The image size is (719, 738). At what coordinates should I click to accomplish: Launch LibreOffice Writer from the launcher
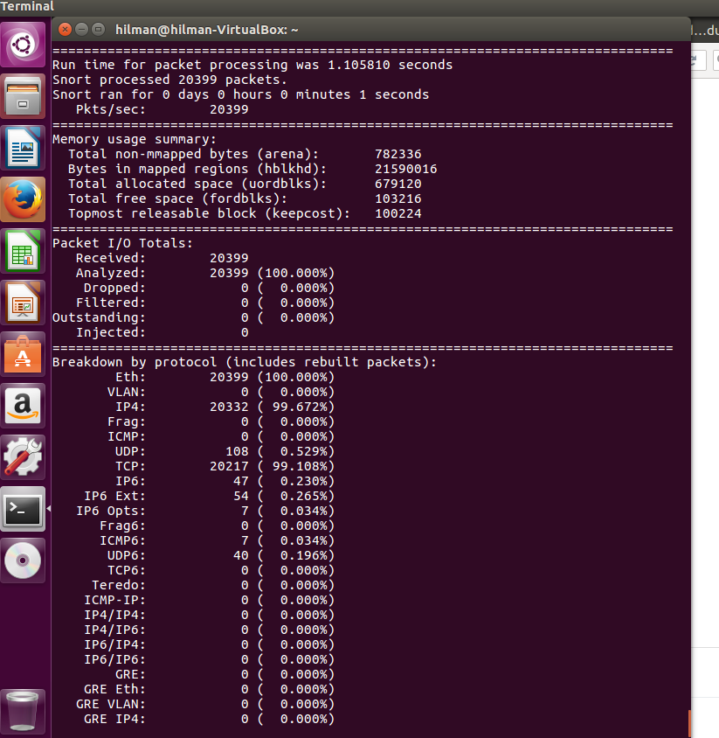[23, 147]
